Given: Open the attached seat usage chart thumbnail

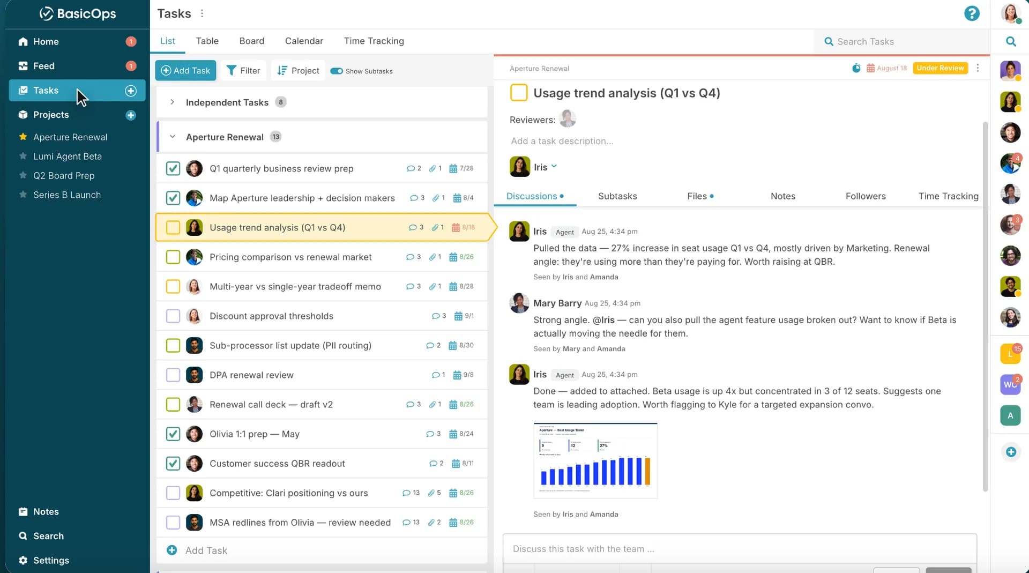Looking at the screenshot, I should pyautogui.click(x=595, y=460).
